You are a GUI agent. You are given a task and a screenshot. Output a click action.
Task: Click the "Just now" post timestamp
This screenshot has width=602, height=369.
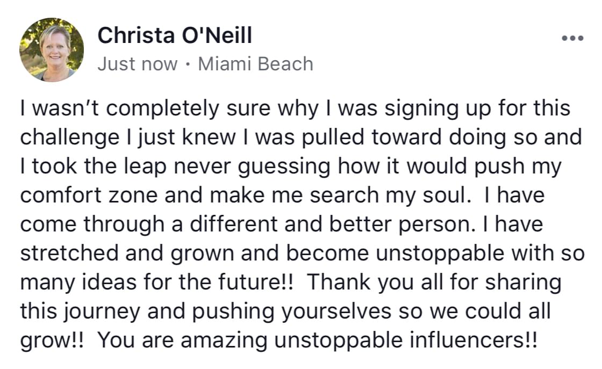pyautogui.click(x=138, y=64)
